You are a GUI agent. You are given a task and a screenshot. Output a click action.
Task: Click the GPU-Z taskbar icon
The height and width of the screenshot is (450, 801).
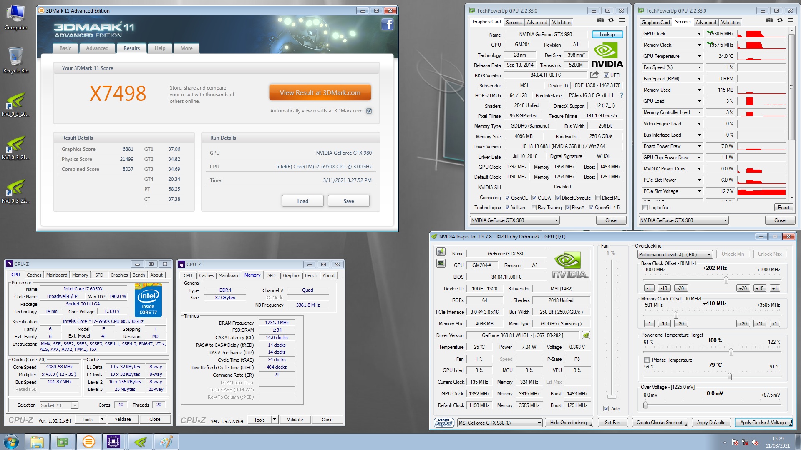point(63,442)
